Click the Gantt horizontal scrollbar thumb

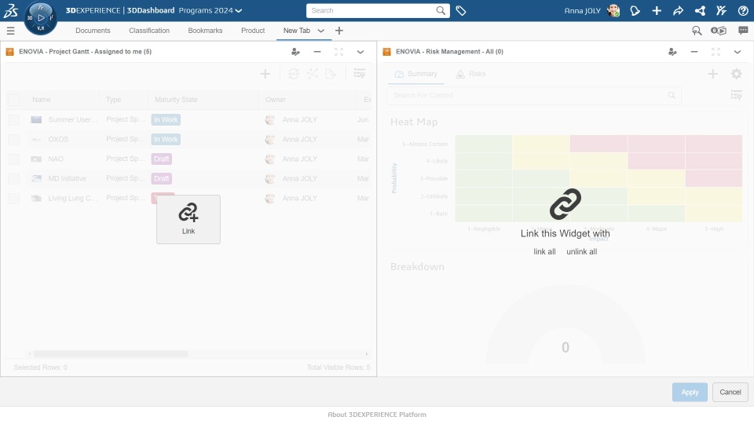coord(111,354)
